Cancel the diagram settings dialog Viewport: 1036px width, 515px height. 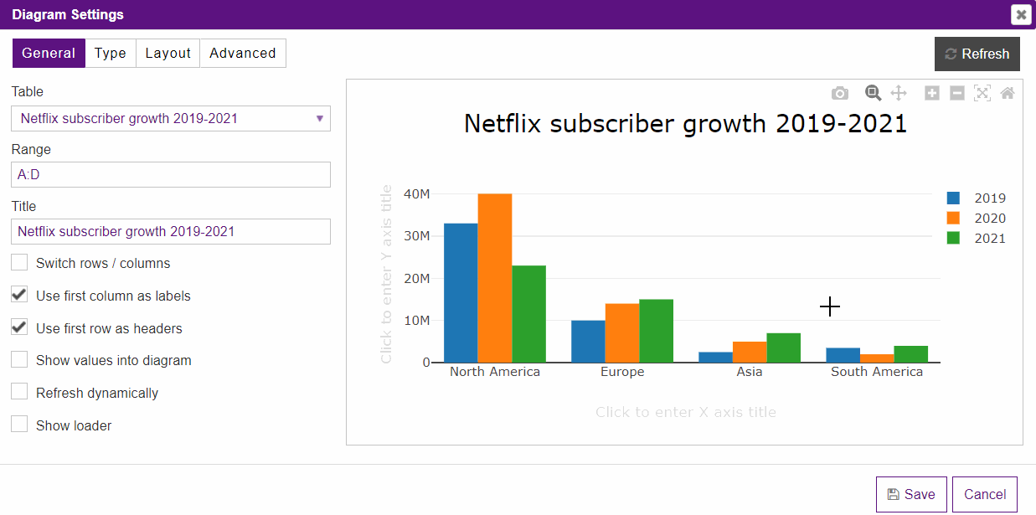[x=985, y=495]
